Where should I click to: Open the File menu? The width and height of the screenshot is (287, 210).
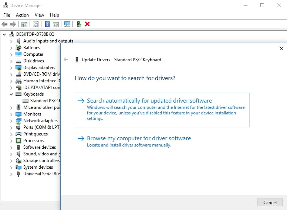coord(7,15)
